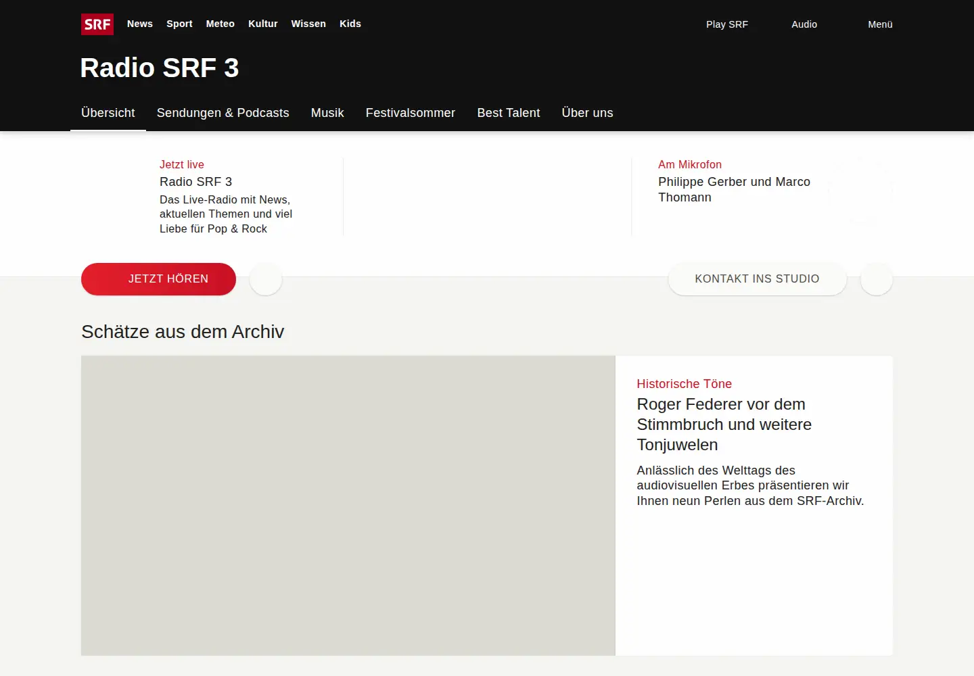This screenshot has height=676, width=974.
Task: Open the News section
Action: click(140, 24)
